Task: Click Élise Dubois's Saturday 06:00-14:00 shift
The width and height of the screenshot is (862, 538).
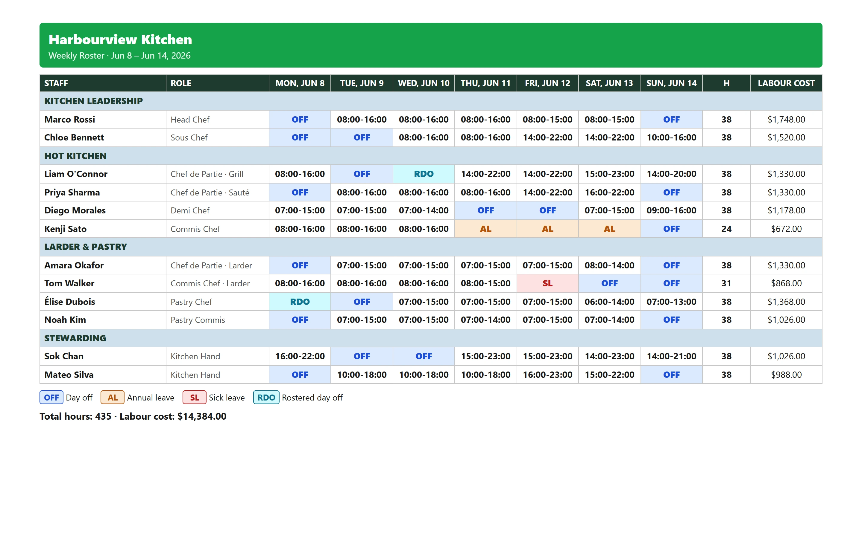Action: point(609,302)
